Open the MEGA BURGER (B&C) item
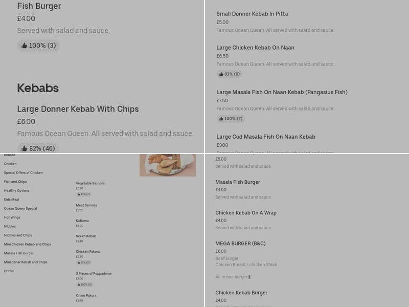Image resolution: width=409 pixels, height=307 pixels. point(240,244)
